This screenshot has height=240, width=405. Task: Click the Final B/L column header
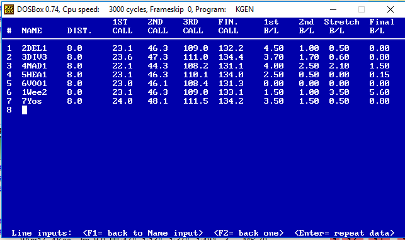click(382, 26)
